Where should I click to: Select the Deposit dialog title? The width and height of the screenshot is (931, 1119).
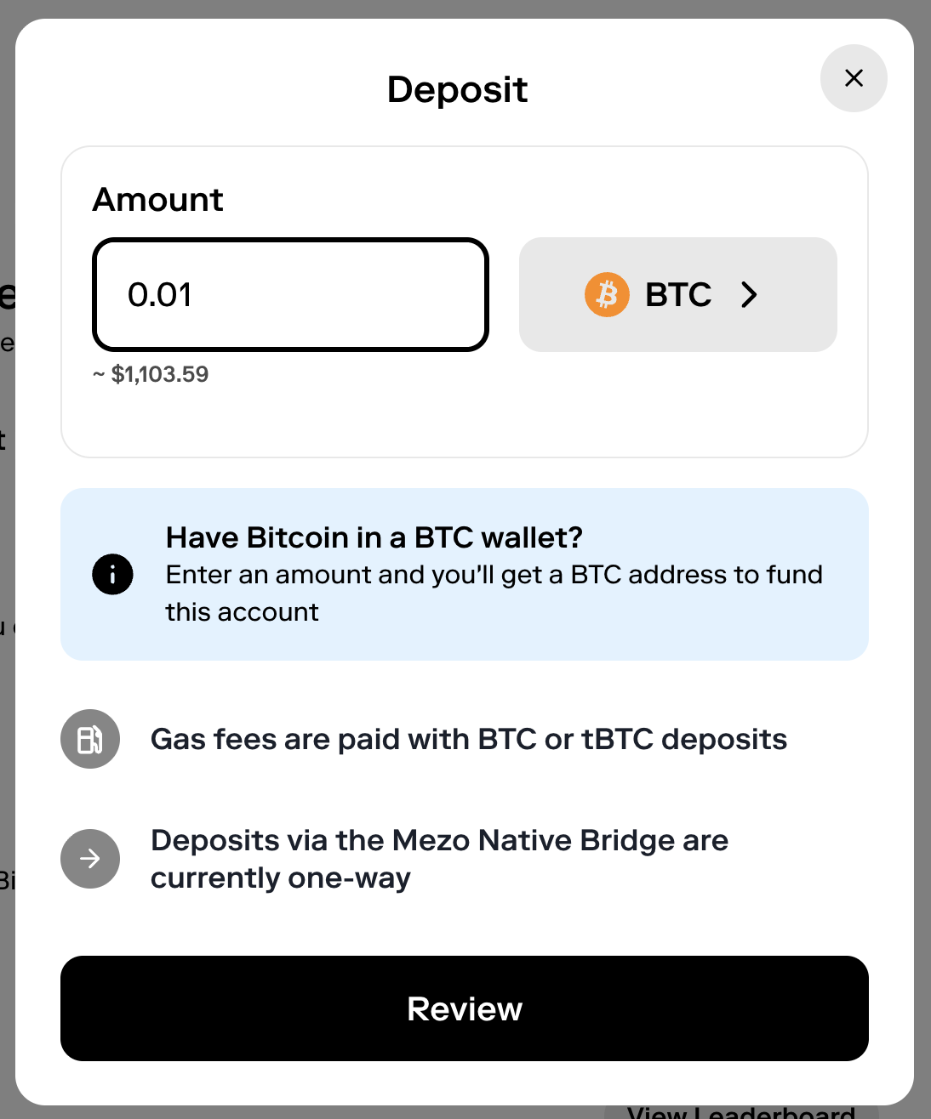pos(457,89)
